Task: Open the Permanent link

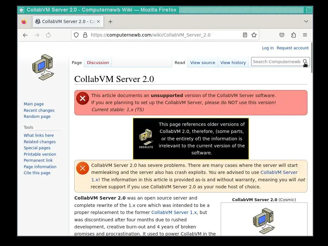Action: pos(38,160)
